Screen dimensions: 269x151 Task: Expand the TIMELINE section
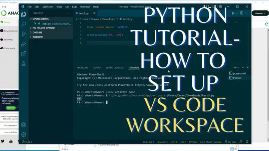pyautogui.click(x=38, y=37)
